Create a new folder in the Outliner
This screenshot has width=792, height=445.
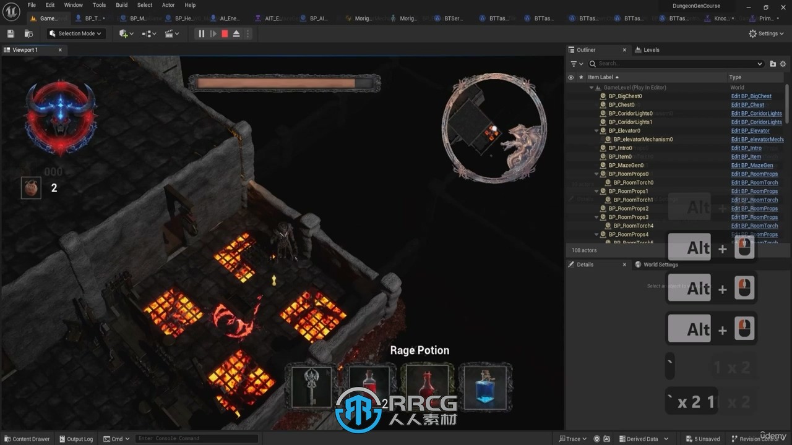coord(773,64)
